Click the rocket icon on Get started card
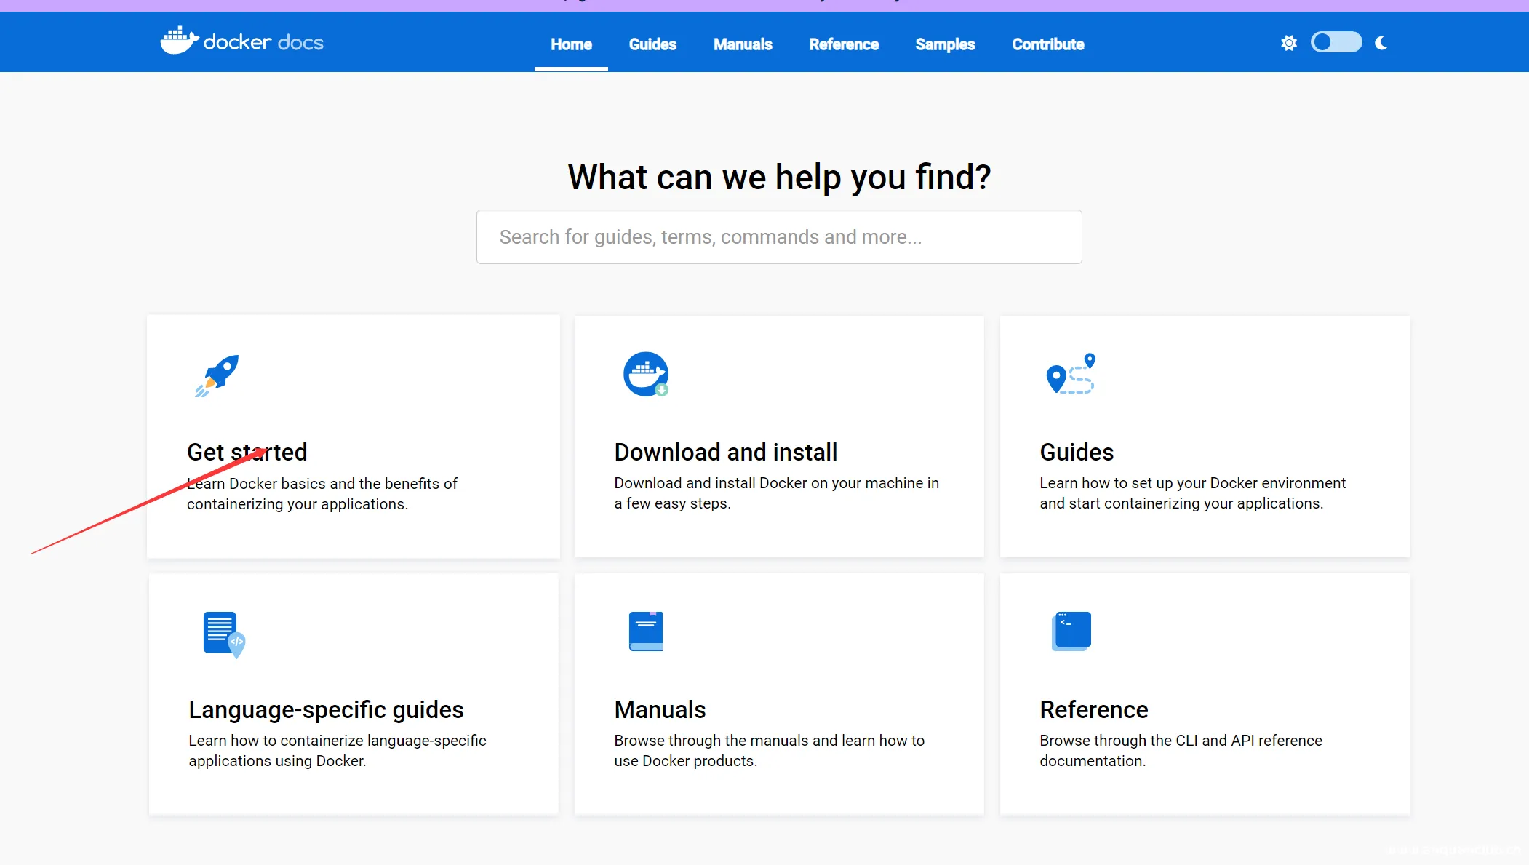The height and width of the screenshot is (865, 1529). tap(217, 375)
